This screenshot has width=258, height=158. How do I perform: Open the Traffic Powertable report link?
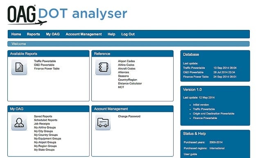tap(45, 61)
